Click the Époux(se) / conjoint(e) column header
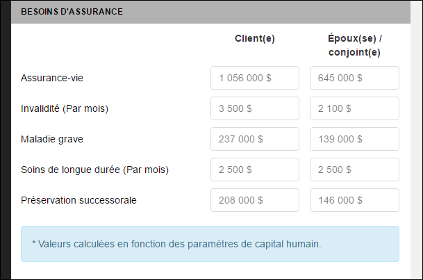423x280 pixels. tap(354, 44)
